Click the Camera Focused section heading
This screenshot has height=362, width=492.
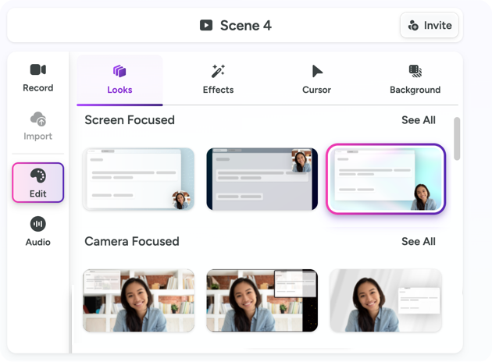click(x=132, y=241)
